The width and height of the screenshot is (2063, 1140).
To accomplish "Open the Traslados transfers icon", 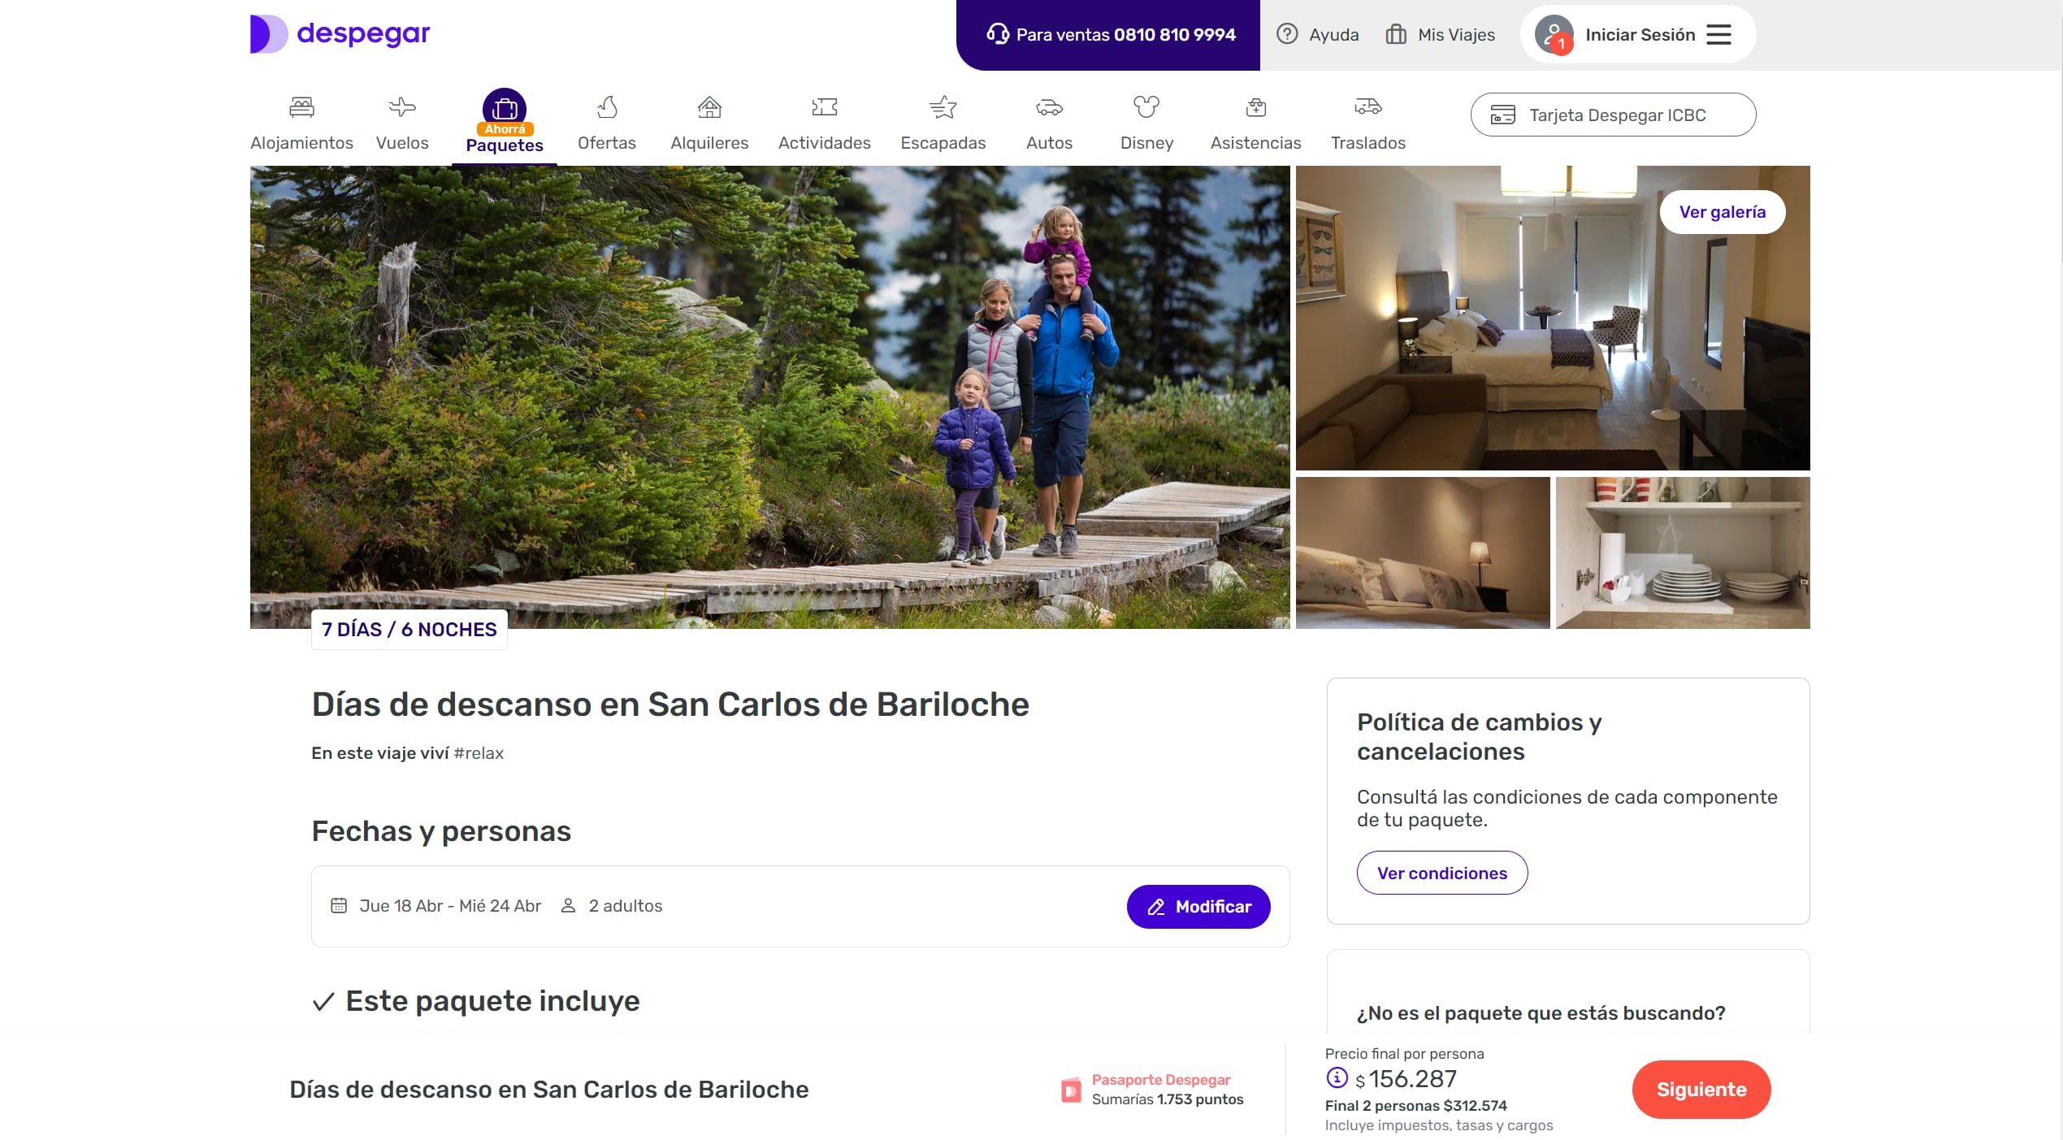I will pyautogui.click(x=1367, y=106).
